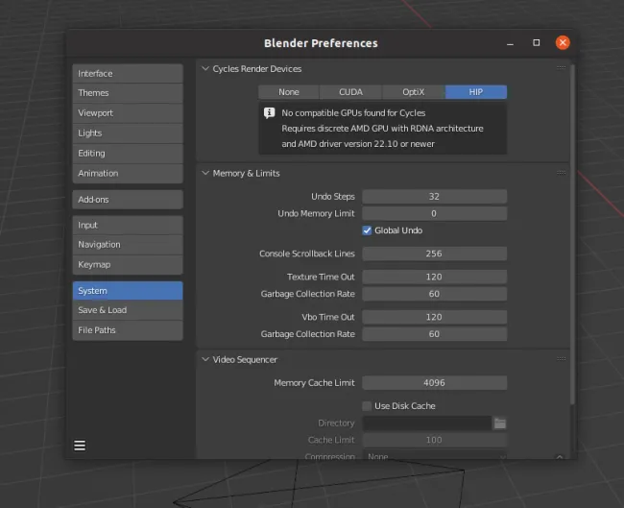The height and width of the screenshot is (508, 624).
Task: Open the Themes preferences tab
Action: (x=128, y=93)
